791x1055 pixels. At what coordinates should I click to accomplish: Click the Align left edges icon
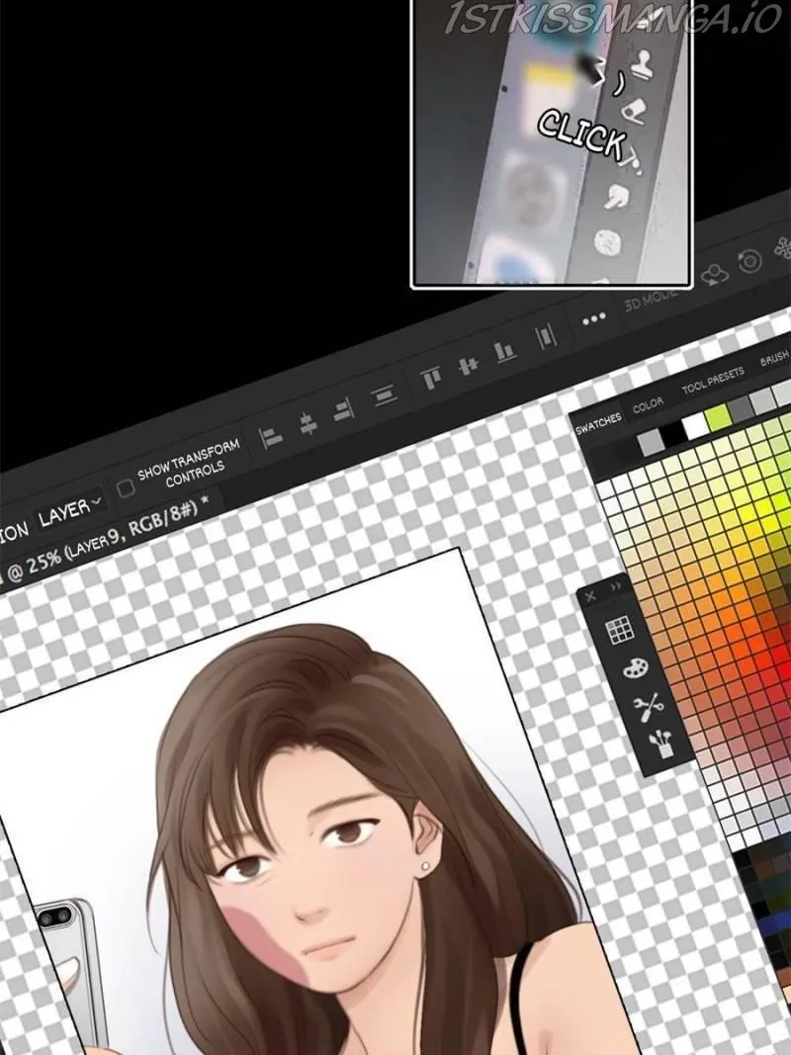pyautogui.click(x=271, y=437)
